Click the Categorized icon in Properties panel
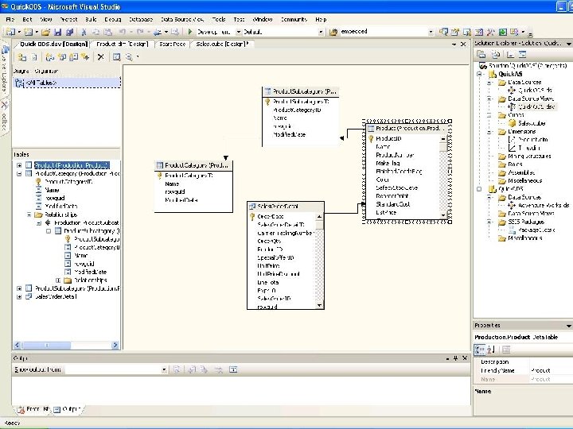The height and width of the screenshot is (429, 573). [x=481, y=350]
